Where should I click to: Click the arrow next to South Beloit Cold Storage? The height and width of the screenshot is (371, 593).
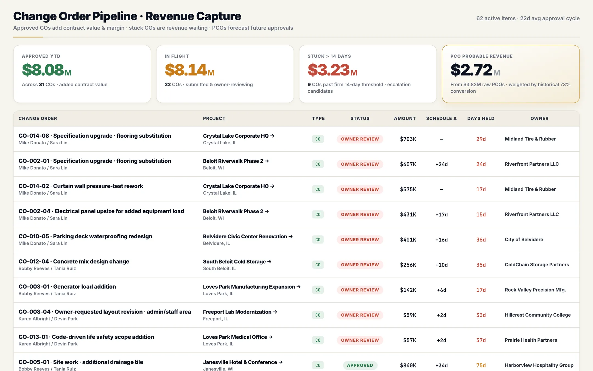269,262
